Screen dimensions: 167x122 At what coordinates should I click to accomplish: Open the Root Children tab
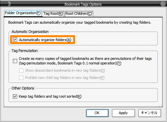(79, 14)
